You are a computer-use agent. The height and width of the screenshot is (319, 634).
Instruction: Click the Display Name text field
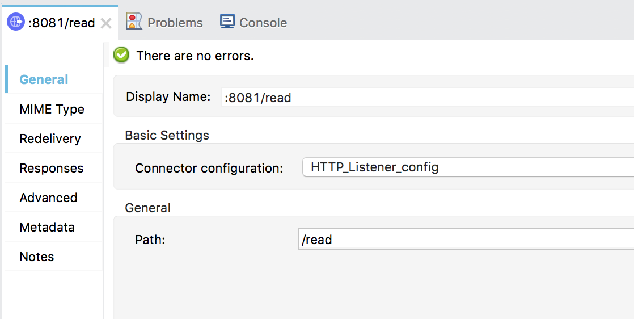426,97
